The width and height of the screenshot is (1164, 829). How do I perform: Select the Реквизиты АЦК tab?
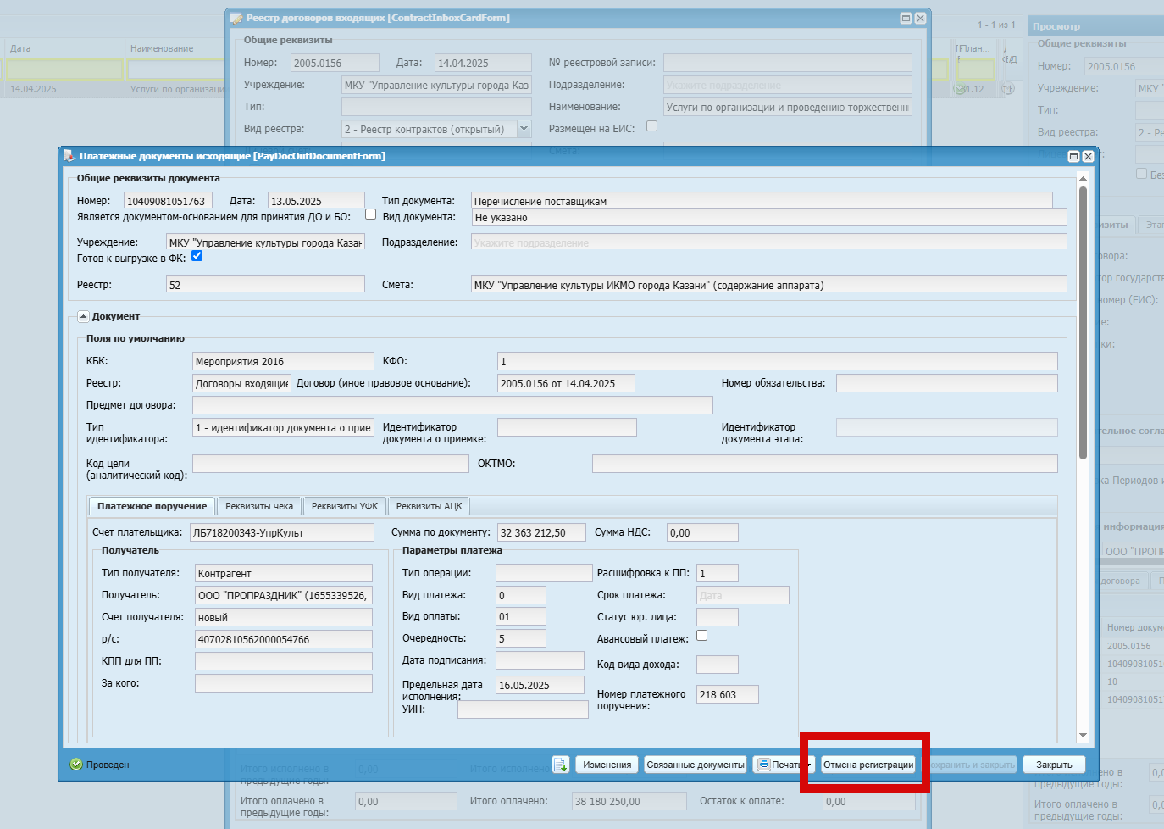(430, 506)
